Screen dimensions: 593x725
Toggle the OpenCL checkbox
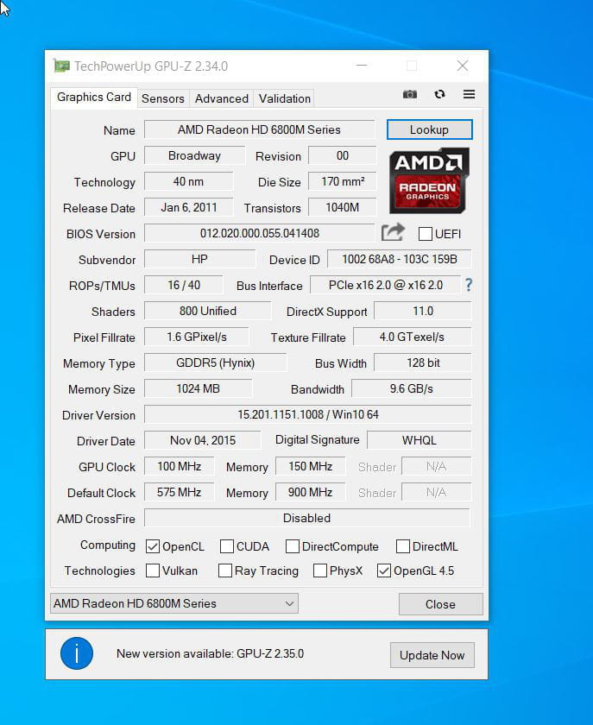(x=153, y=546)
